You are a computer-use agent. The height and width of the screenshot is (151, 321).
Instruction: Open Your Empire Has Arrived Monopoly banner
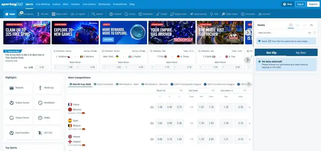click(172, 33)
